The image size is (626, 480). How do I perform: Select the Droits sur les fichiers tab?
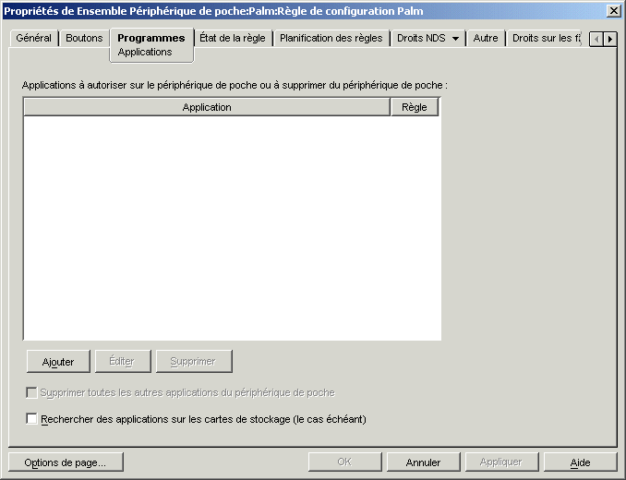[x=546, y=38]
